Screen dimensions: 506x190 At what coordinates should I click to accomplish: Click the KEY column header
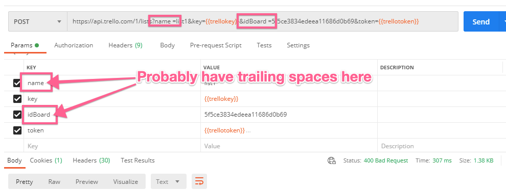pyautogui.click(x=32, y=68)
